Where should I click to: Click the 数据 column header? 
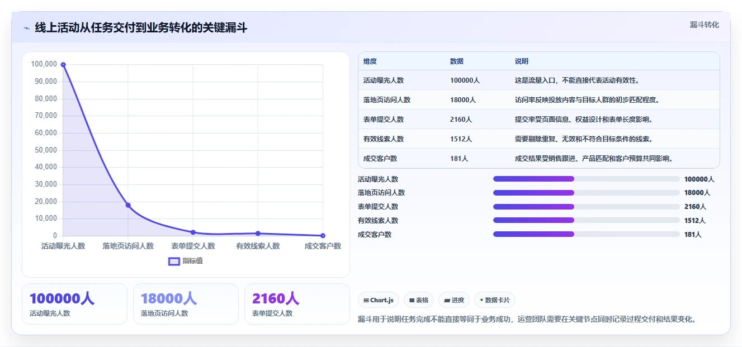pyautogui.click(x=457, y=61)
